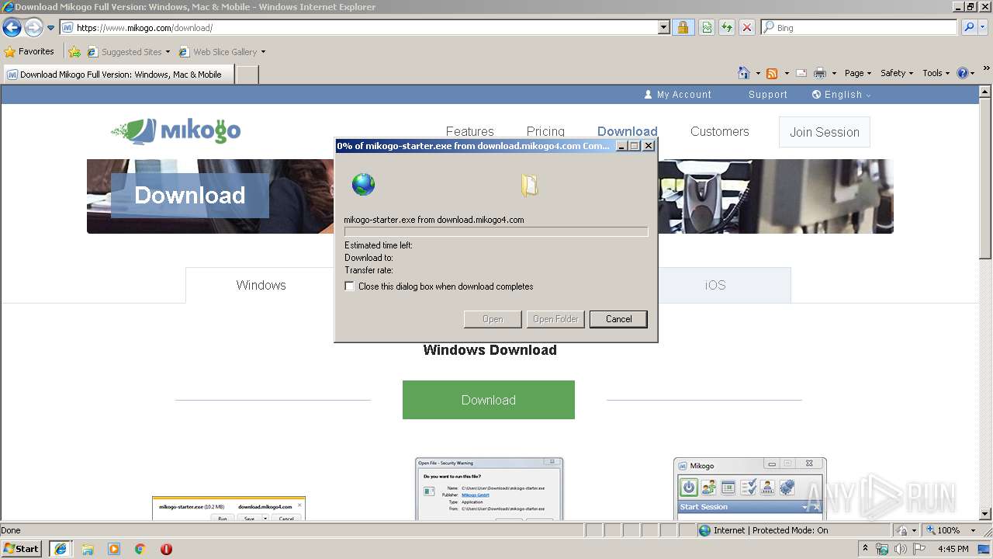Click the Opera taskbar icon
Image resolution: width=993 pixels, height=559 pixels.
coord(166,549)
